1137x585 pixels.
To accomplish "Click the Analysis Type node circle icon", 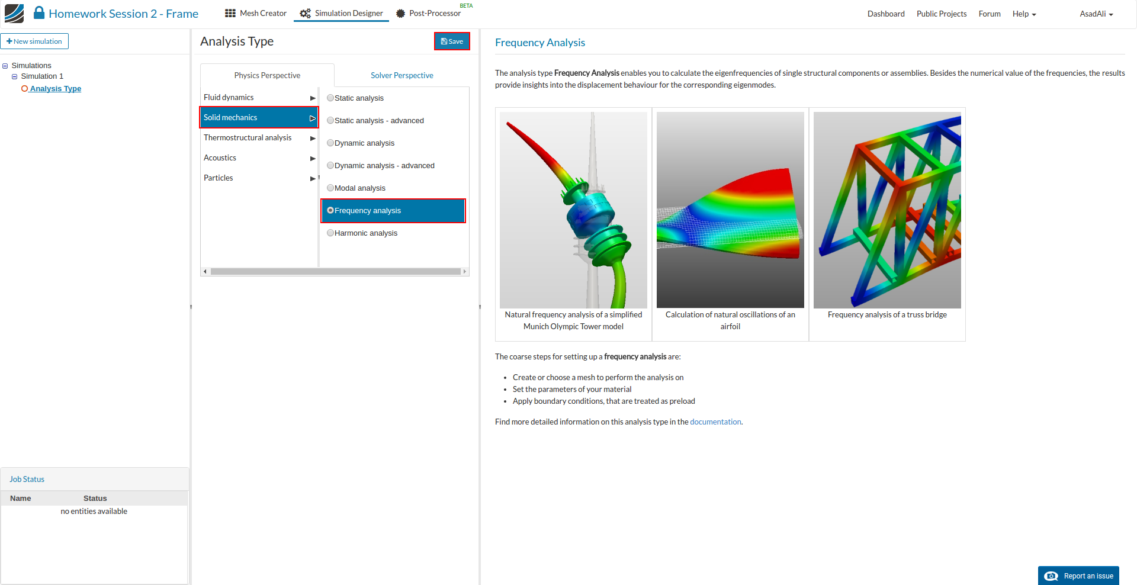I will [25, 88].
